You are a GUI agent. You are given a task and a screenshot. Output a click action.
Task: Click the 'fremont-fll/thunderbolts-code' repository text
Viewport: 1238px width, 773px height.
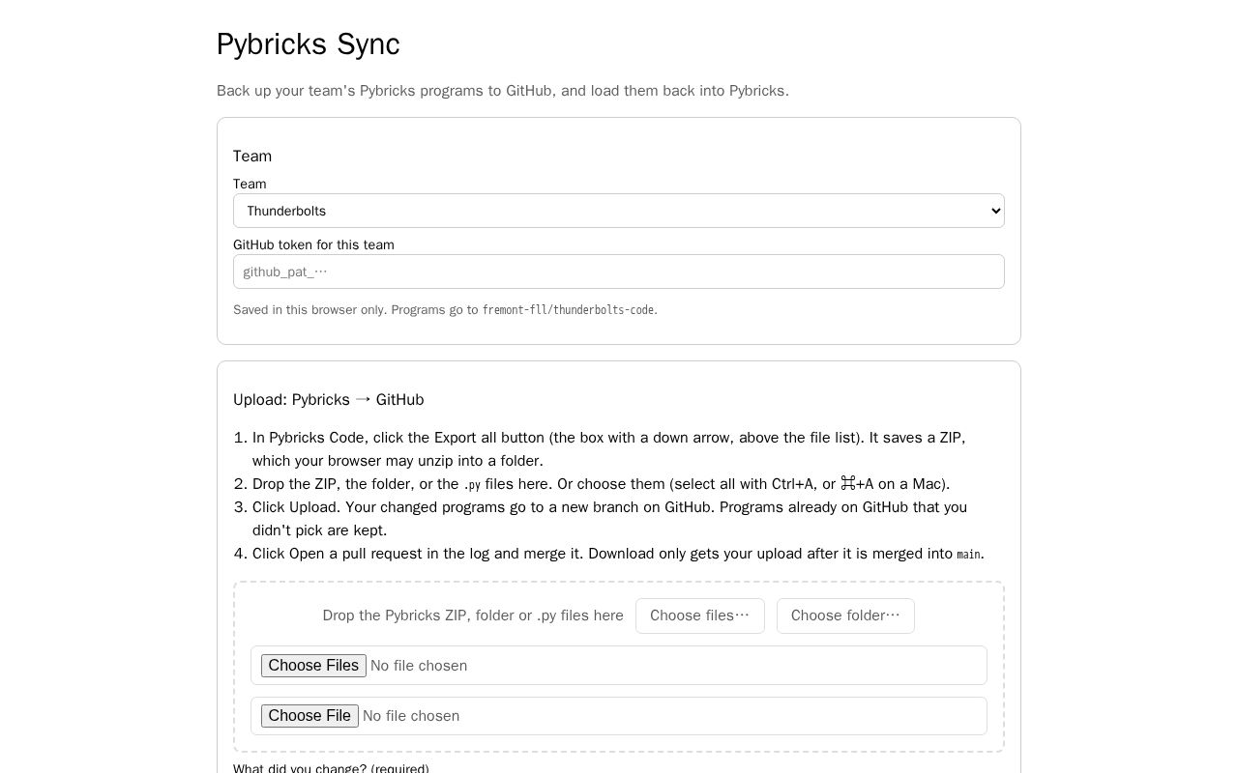click(x=569, y=310)
